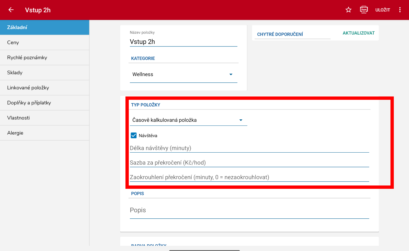
Task: Expand the Wellness category dropdown
Action: coord(183,74)
